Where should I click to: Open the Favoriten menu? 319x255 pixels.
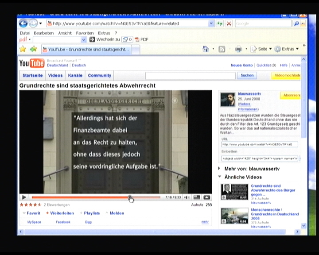(x=85, y=33)
